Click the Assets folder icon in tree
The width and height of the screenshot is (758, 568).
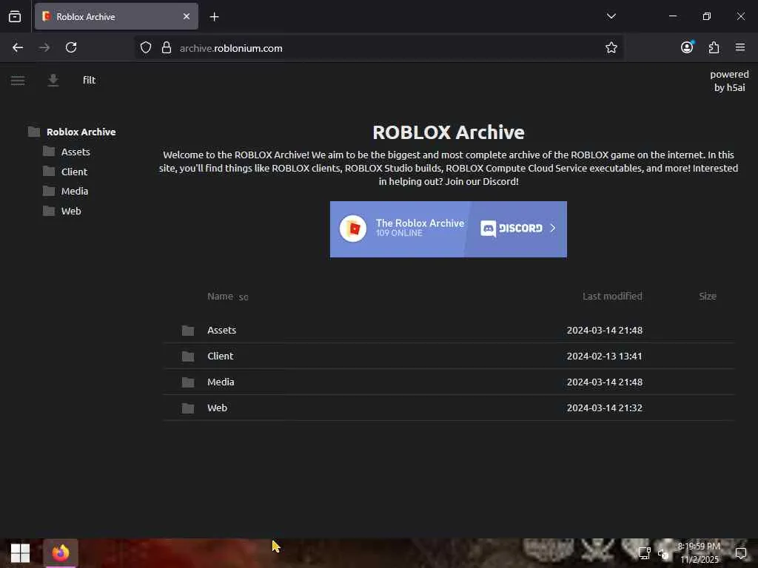(49, 152)
